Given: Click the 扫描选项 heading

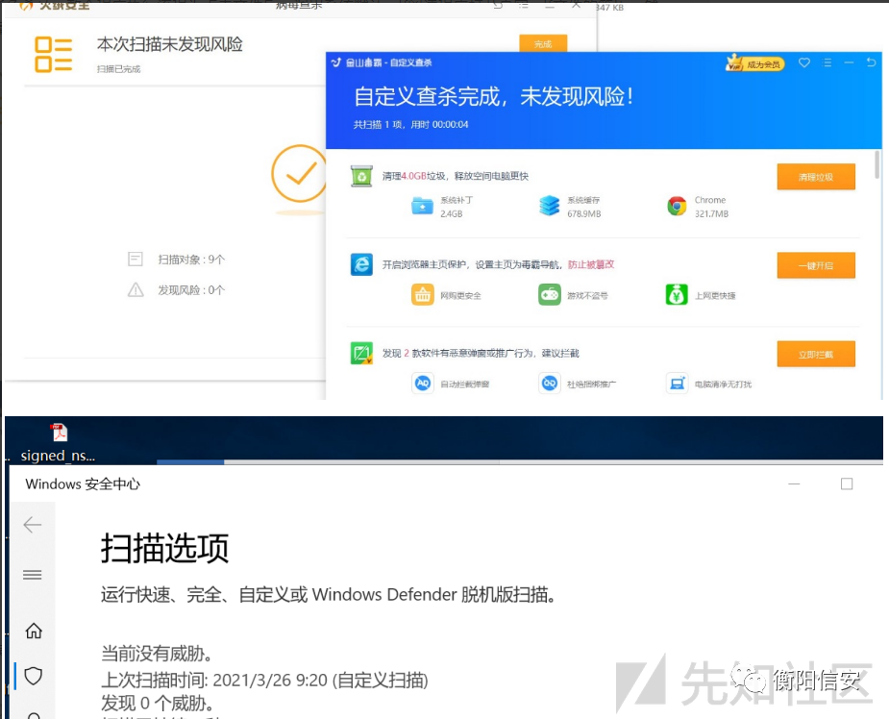Looking at the screenshot, I should [x=165, y=548].
